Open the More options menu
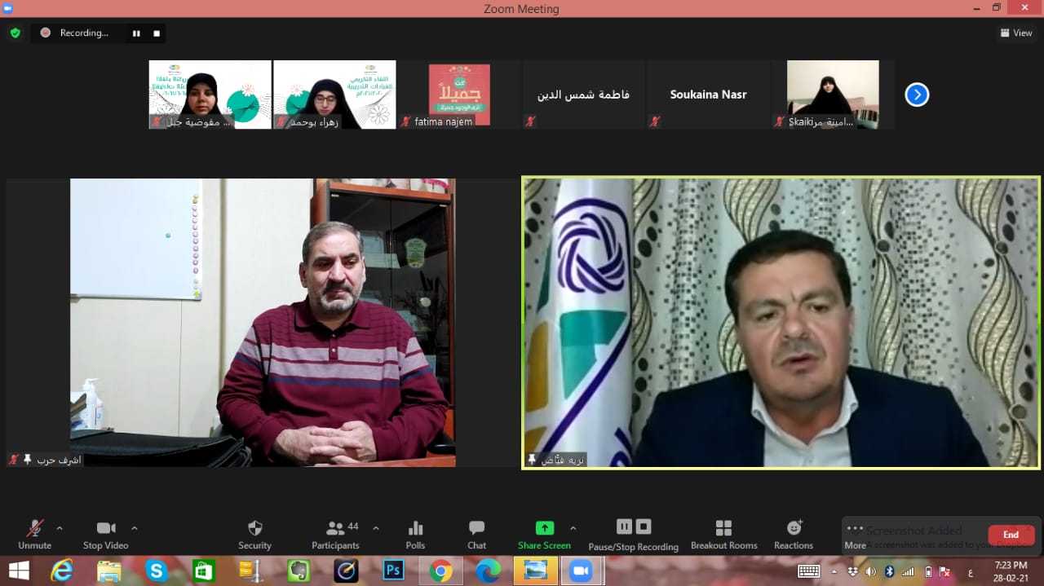Screen dimensions: 1044x586 (855, 535)
